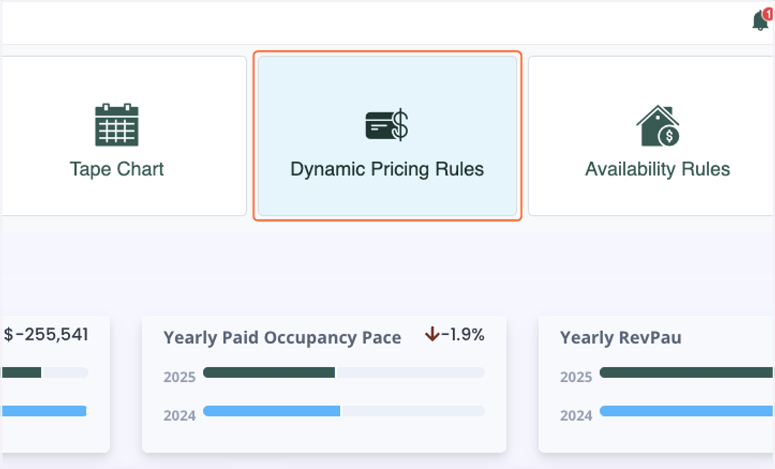The width and height of the screenshot is (775, 469).
Task: Click the 2024 Yearly RevPau bar
Action: [687, 411]
